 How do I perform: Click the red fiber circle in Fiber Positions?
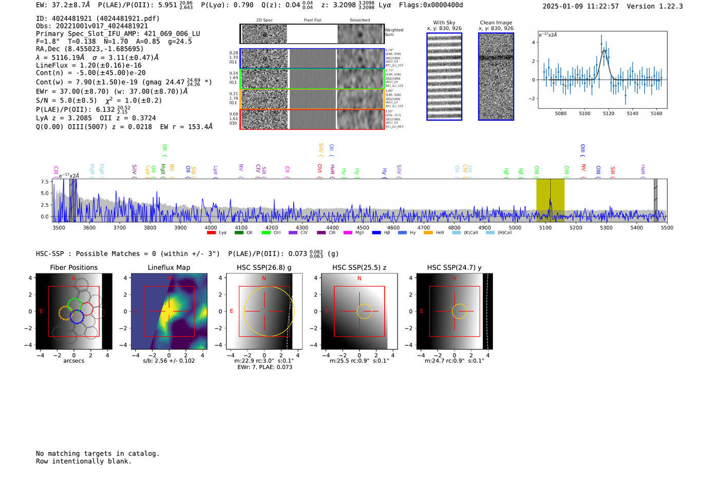coord(87,309)
